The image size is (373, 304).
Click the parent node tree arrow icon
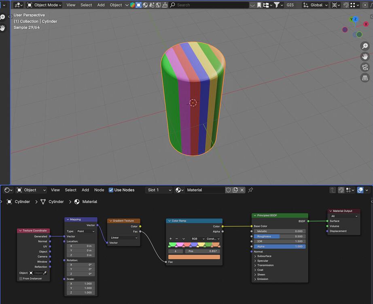pos(333,190)
